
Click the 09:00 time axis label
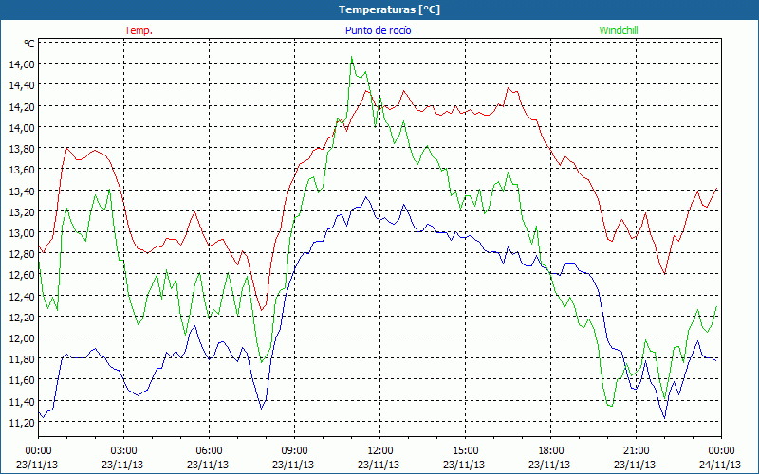click(x=294, y=450)
